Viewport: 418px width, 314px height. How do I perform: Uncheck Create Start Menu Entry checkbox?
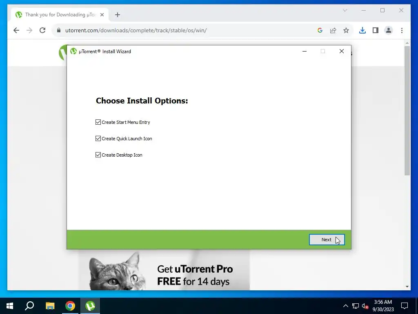[x=98, y=122]
